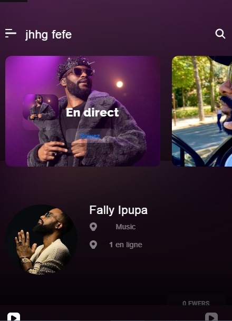Screen dimensions: 232x321
Task: Click the En direct heading
Action: click(x=92, y=112)
